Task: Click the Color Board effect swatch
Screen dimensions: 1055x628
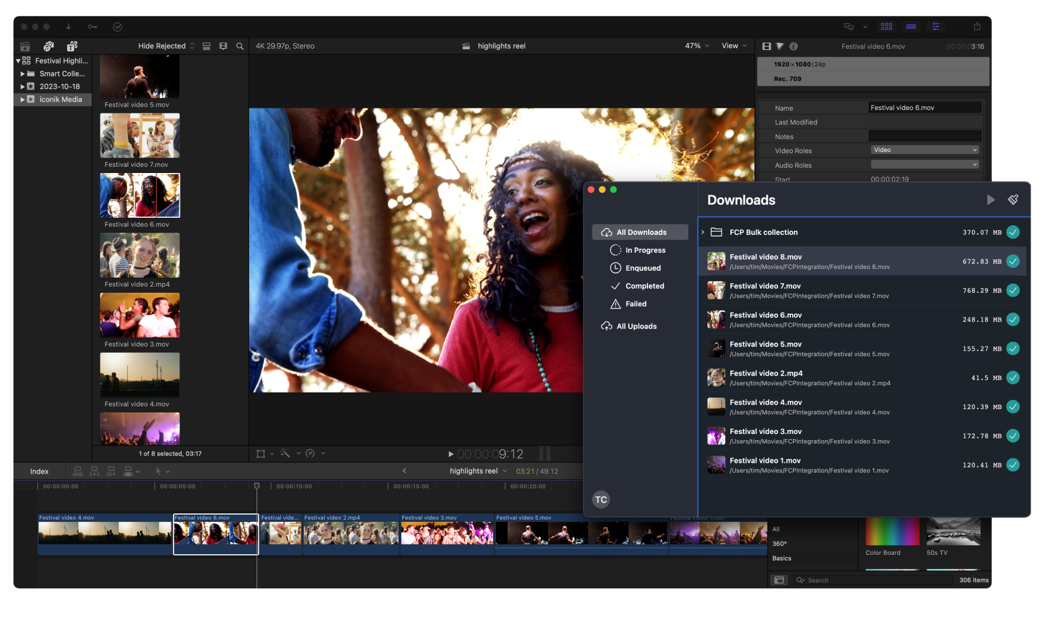Action: 892,532
